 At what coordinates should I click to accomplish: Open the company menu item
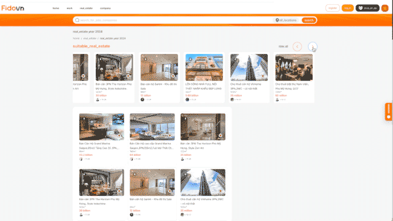[105, 8]
